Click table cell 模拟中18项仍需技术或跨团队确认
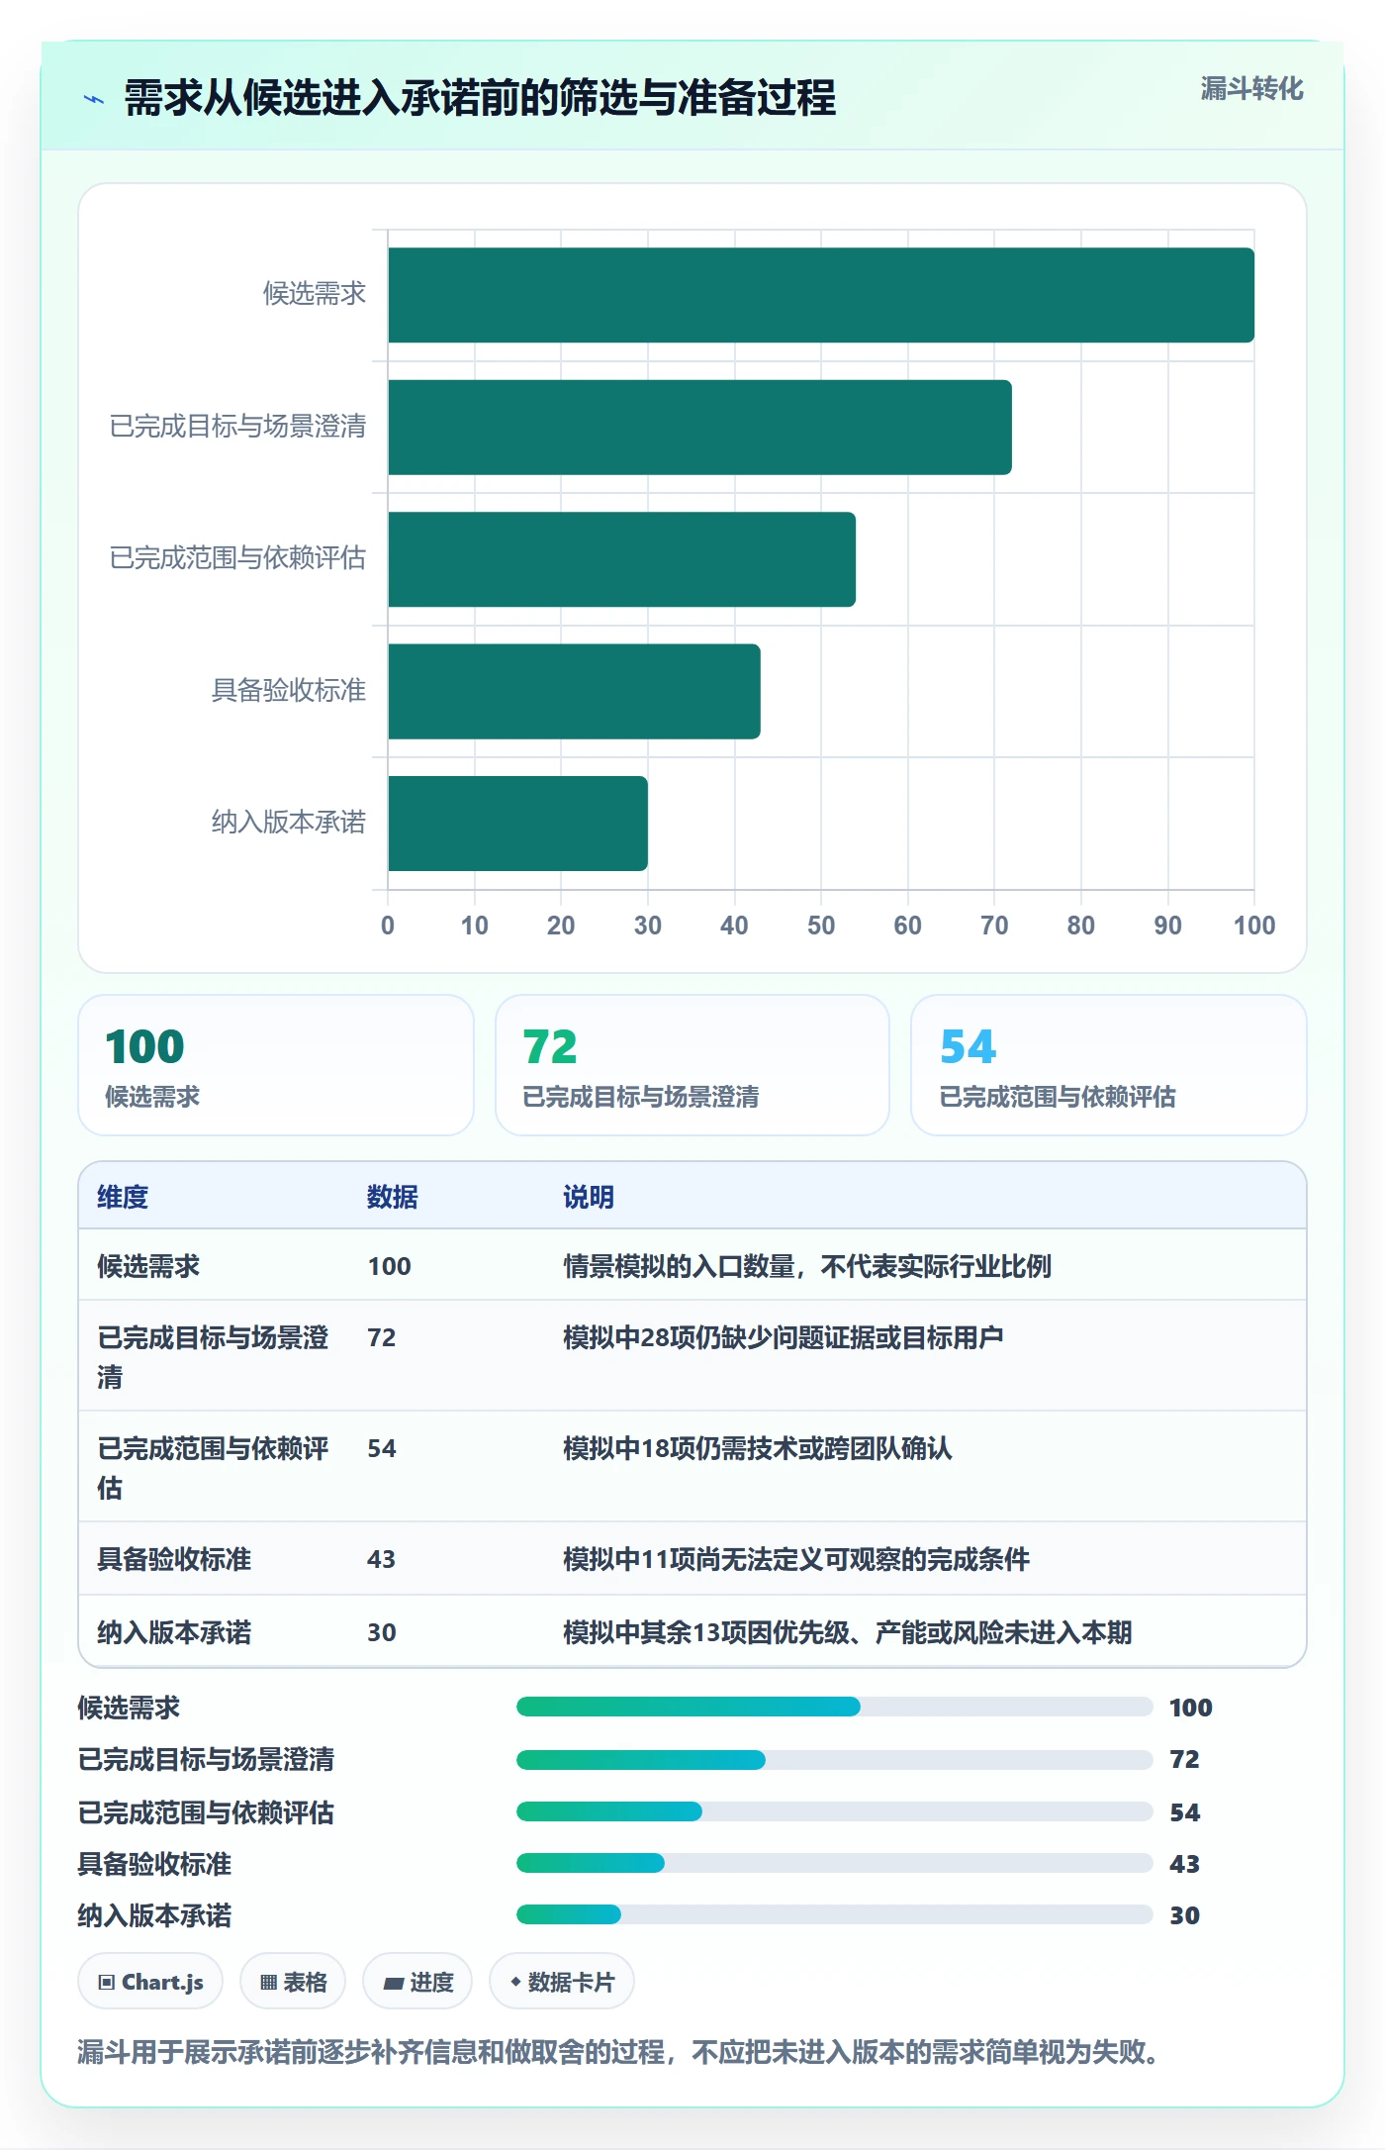Viewport: 1385px width, 2150px height. tap(758, 1448)
